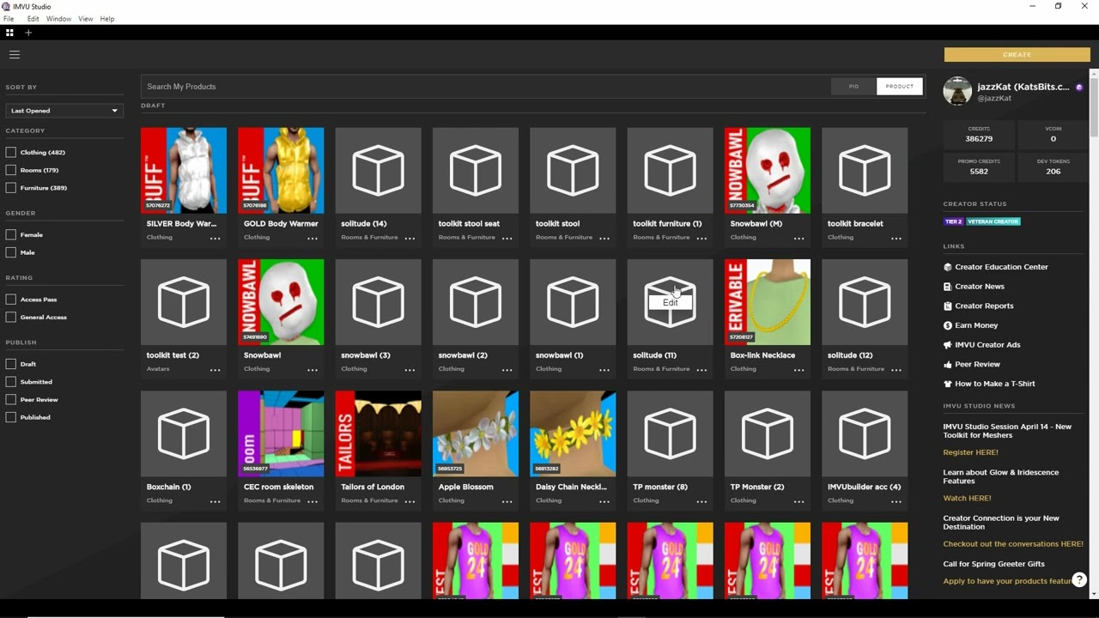This screenshot has height=618, width=1099.
Task: Check the Female gender filter
Action: tap(11, 234)
